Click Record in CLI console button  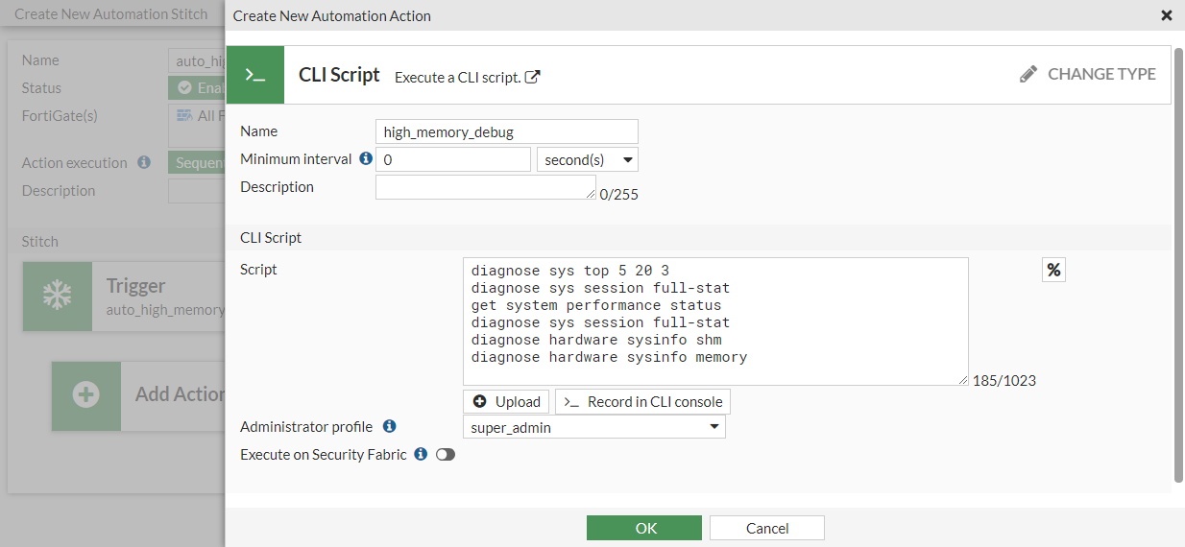(642, 402)
